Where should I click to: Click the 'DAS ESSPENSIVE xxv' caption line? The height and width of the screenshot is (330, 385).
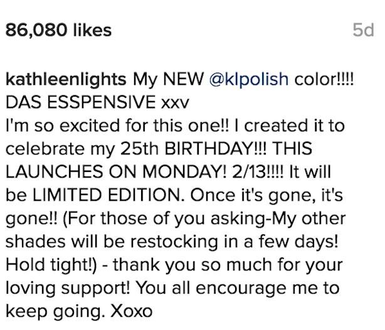click(x=97, y=102)
